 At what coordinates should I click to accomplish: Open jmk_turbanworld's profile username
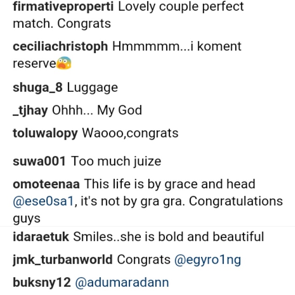[63, 259]
